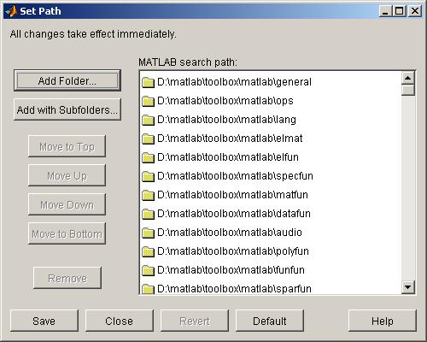
Task: Click folder icon next to matlab\audio
Action: point(148,233)
